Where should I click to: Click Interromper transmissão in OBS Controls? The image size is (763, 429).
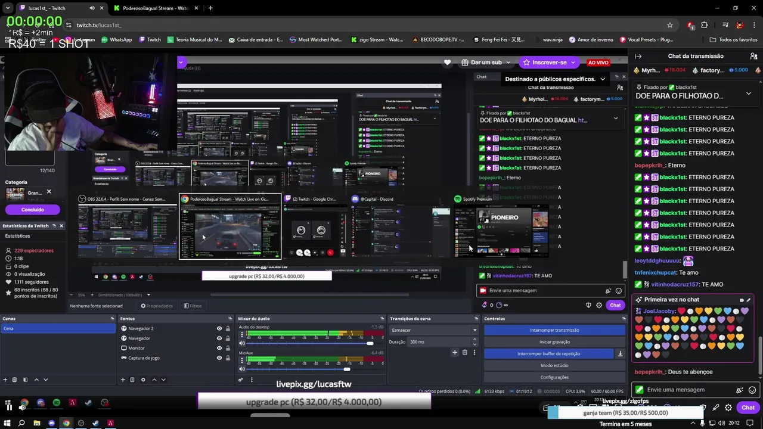(x=554, y=330)
